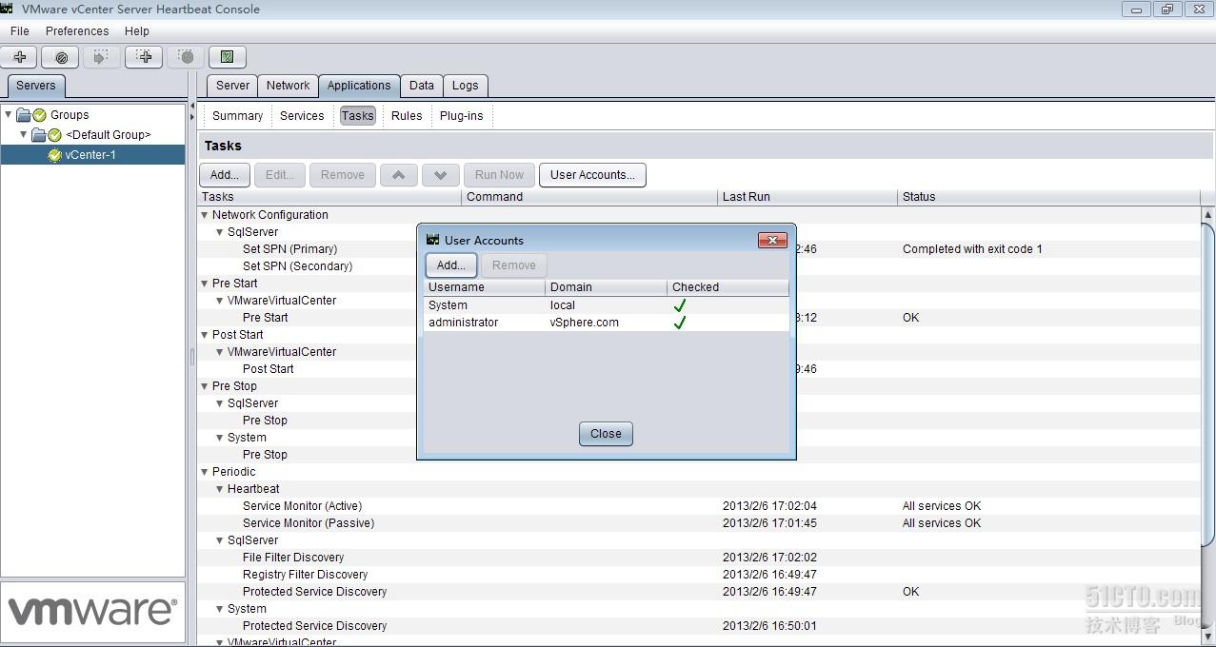This screenshot has height=647, width=1216.
Task: Click the Edit... button in Tasks panel
Action: pyautogui.click(x=280, y=175)
